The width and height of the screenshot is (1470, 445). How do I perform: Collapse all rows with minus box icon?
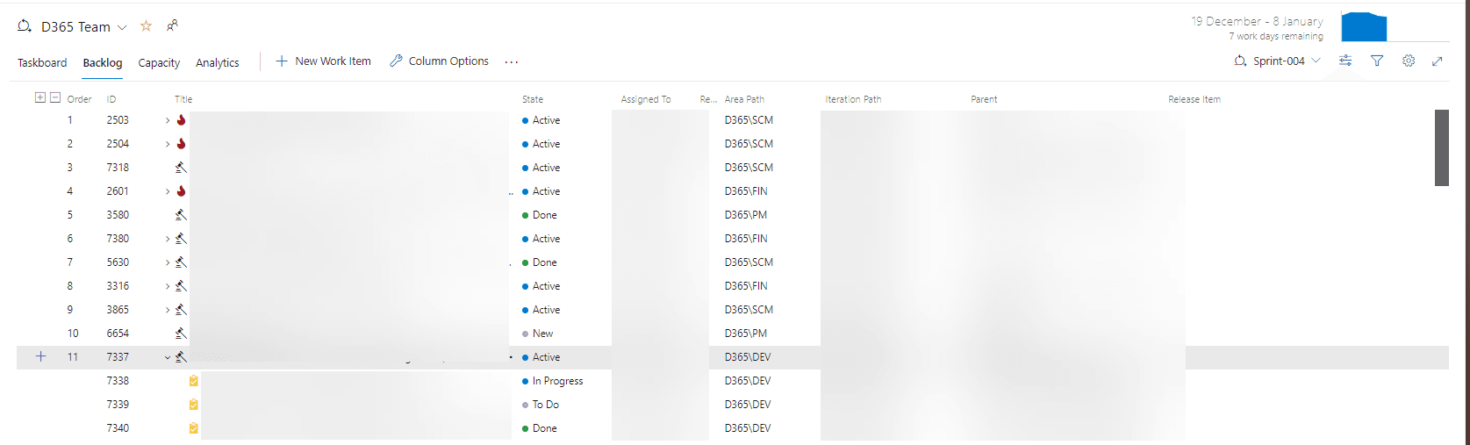[55, 97]
